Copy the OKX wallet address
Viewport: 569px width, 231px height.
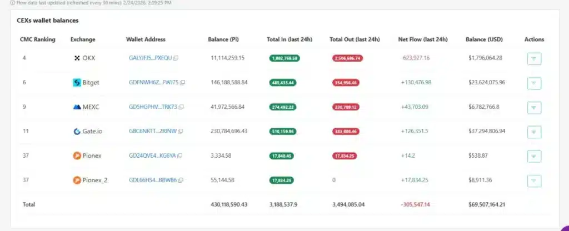coord(176,58)
